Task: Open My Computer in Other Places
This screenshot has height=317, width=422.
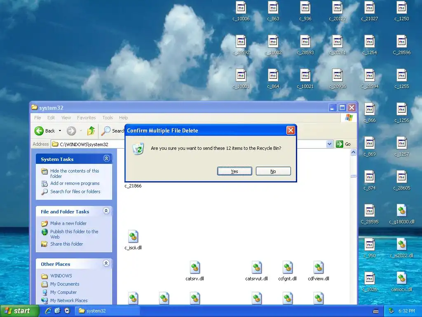Action: pos(63,292)
